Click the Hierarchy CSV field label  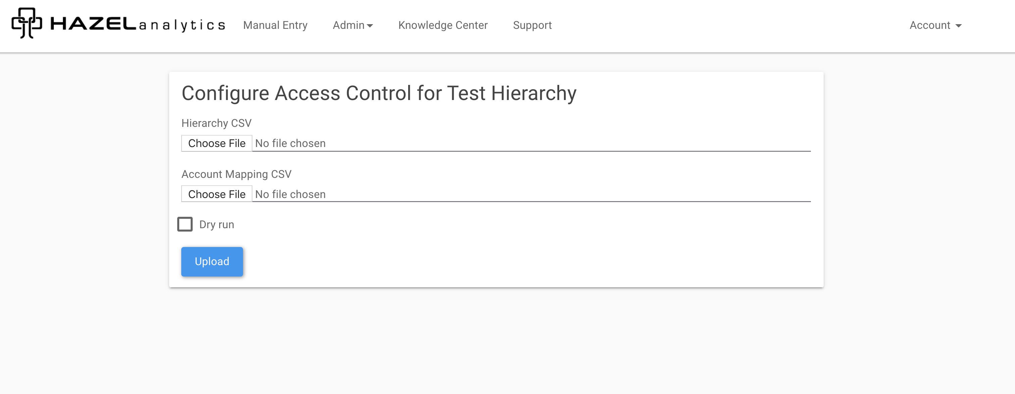(216, 123)
